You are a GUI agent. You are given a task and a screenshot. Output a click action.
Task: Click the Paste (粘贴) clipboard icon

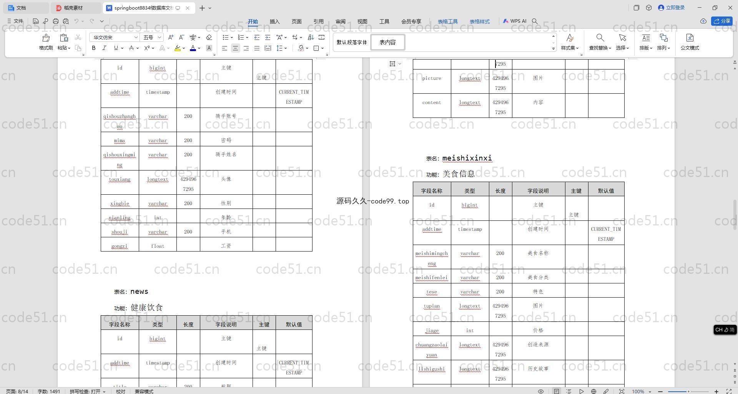tap(64, 38)
